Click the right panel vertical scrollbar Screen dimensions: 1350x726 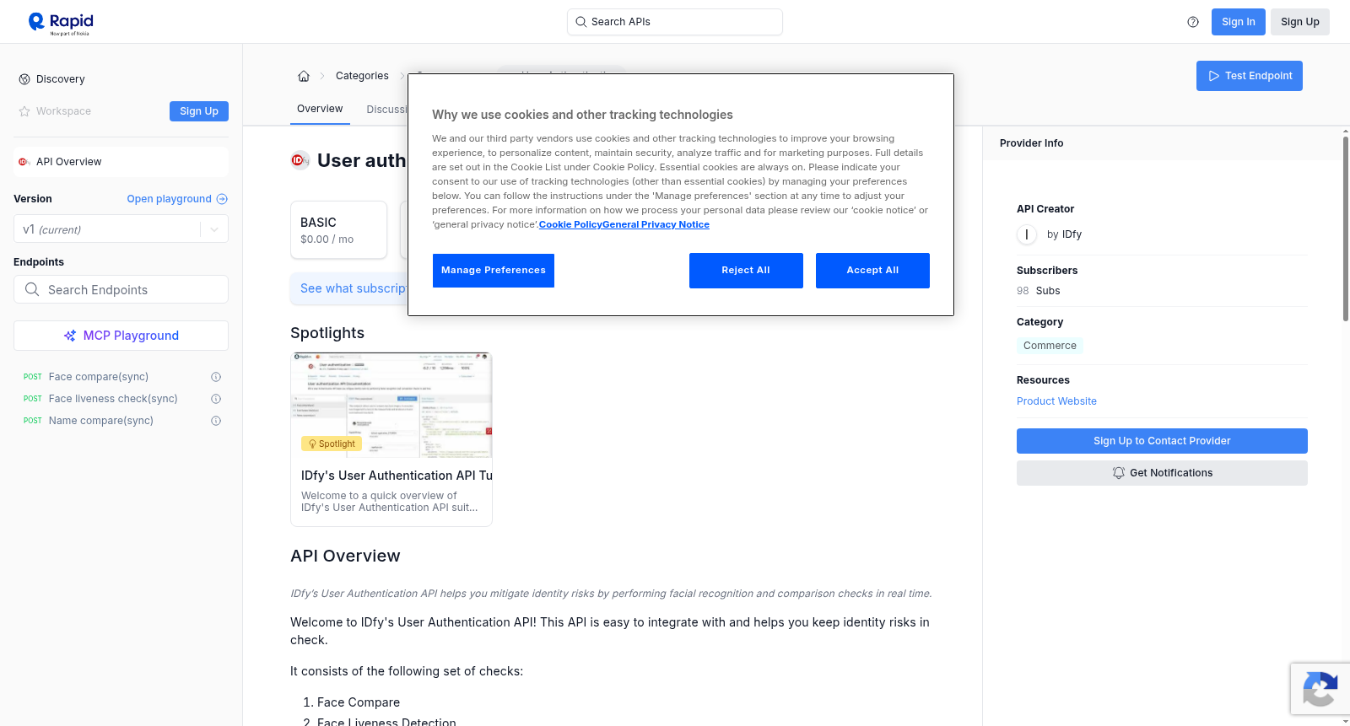click(1345, 228)
